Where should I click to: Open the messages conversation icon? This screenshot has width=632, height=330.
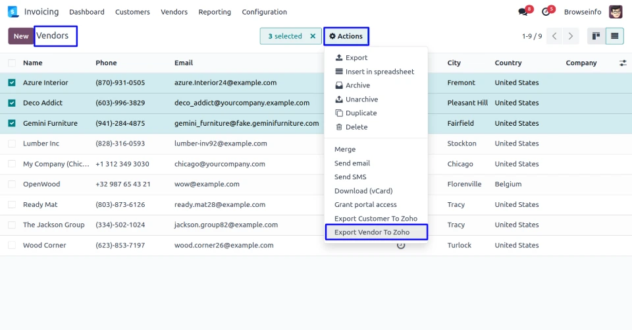[523, 12]
